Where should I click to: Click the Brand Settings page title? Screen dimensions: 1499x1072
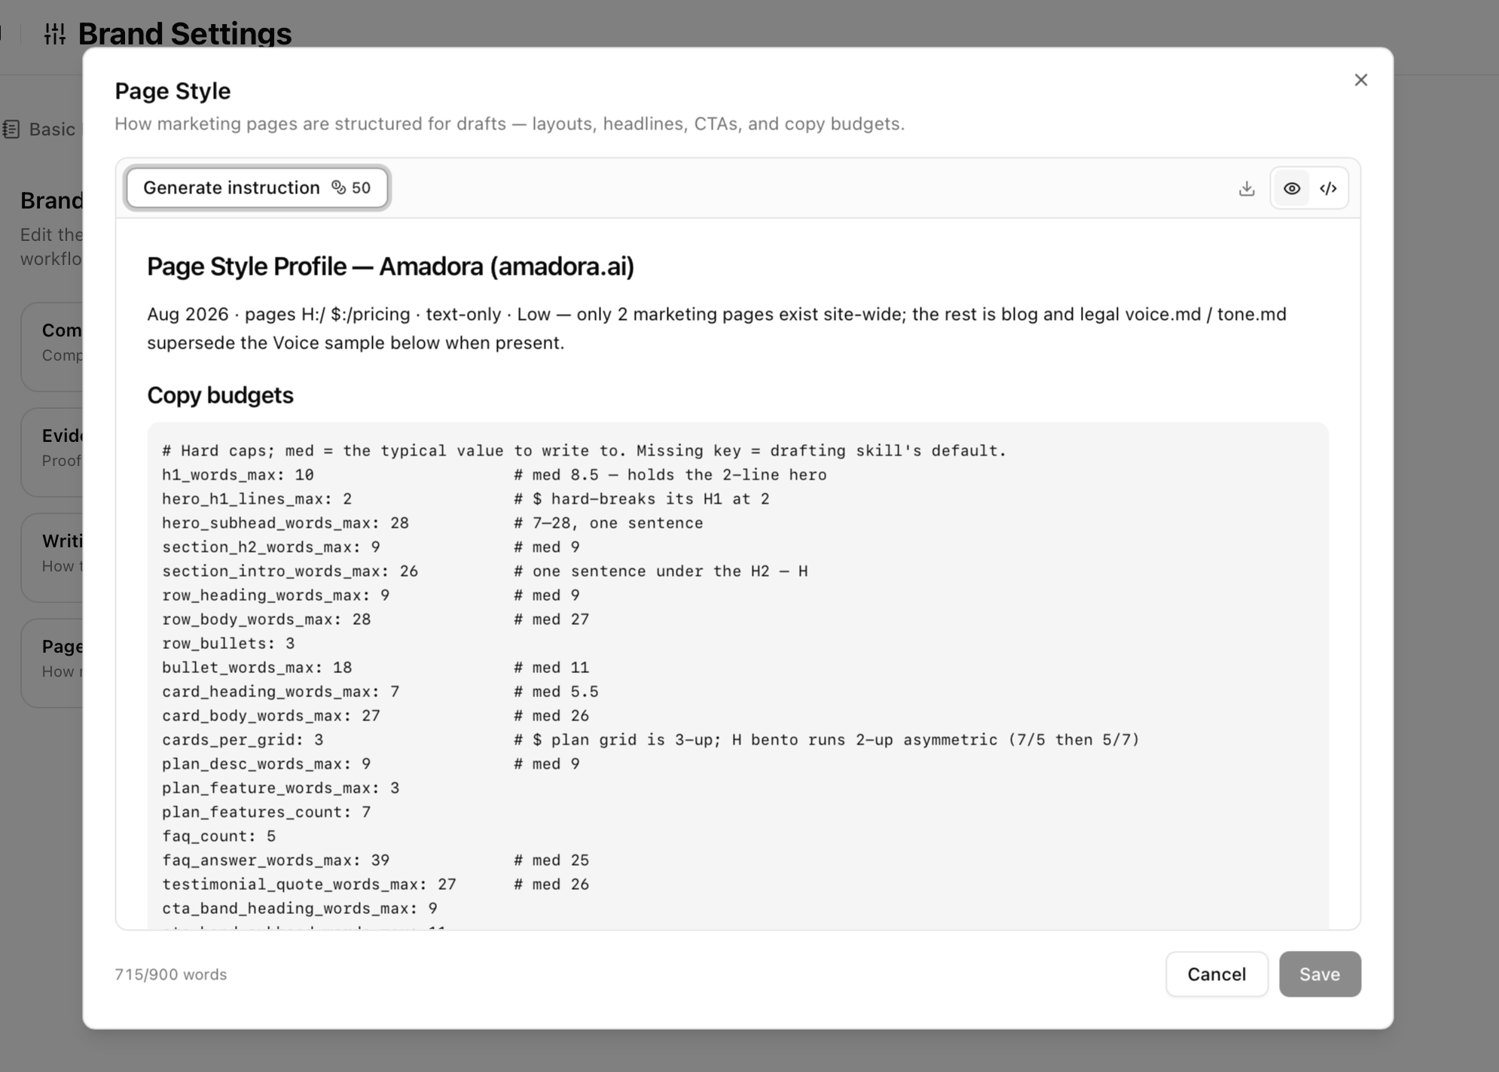[185, 34]
